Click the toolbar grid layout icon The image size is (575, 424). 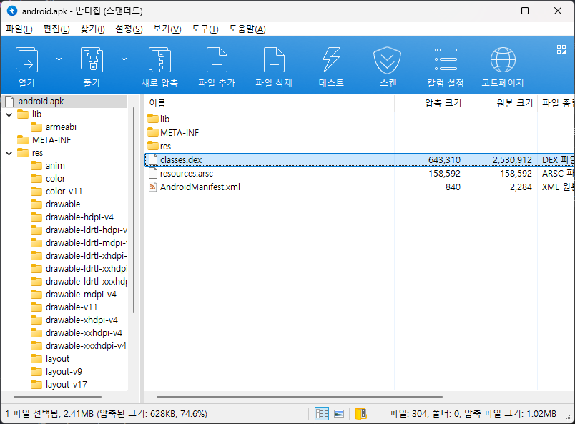point(561,49)
